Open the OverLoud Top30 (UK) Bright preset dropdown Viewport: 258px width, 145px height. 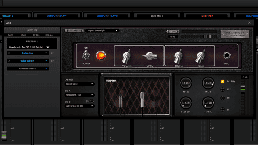pyautogui.click(x=29, y=47)
